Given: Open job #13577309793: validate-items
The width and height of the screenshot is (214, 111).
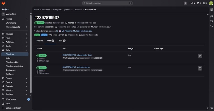Looking at the screenshot, I should point(76,67).
